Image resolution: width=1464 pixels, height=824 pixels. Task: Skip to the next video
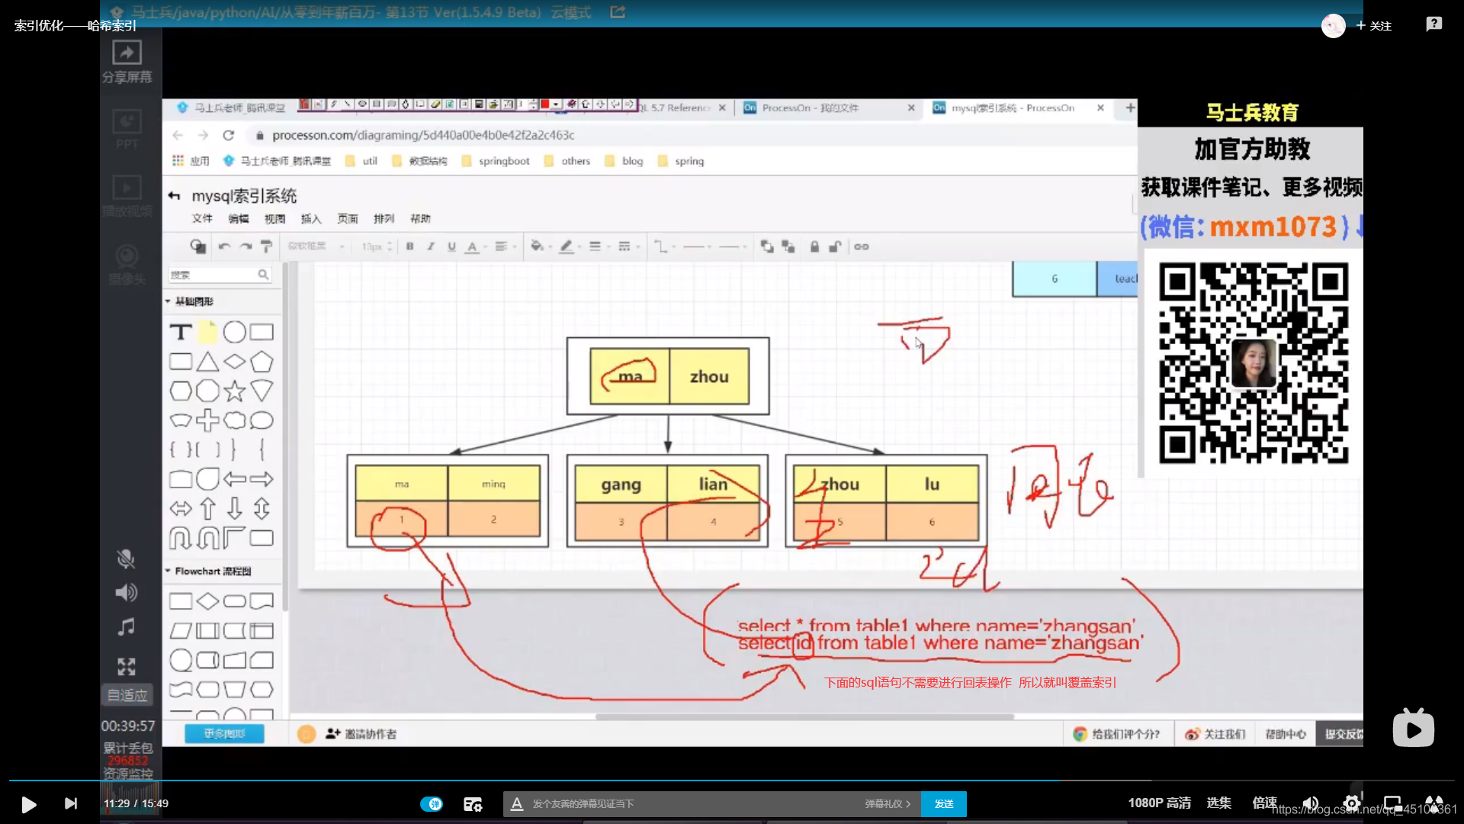point(71,803)
